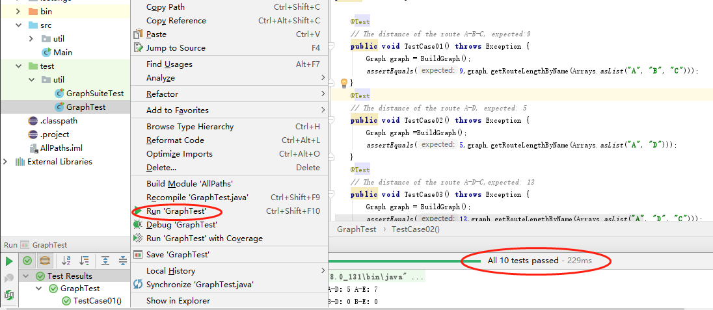This screenshot has width=713, height=310.
Task: Choose Delete... from context menu
Action: [229, 167]
